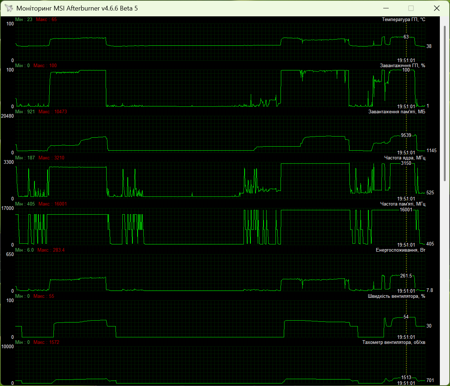
Task: Click the current temperature reading 38
Action: 429,46
